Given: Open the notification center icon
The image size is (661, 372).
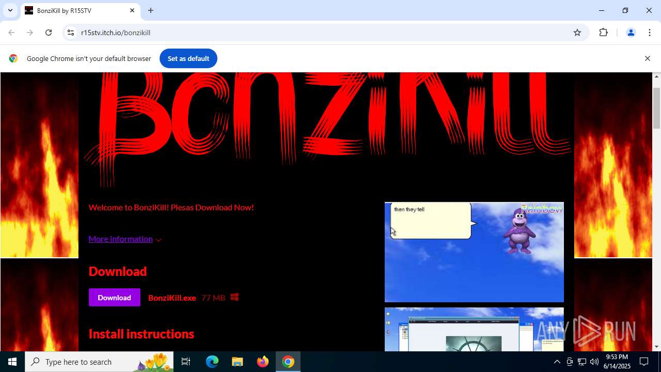Looking at the screenshot, I should click(644, 362).
